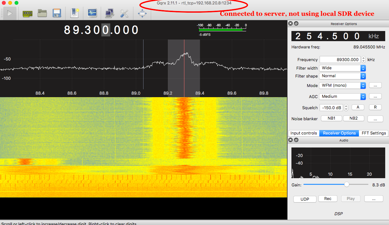Click the 88.8 frequency axis label

tap(104, 93)
